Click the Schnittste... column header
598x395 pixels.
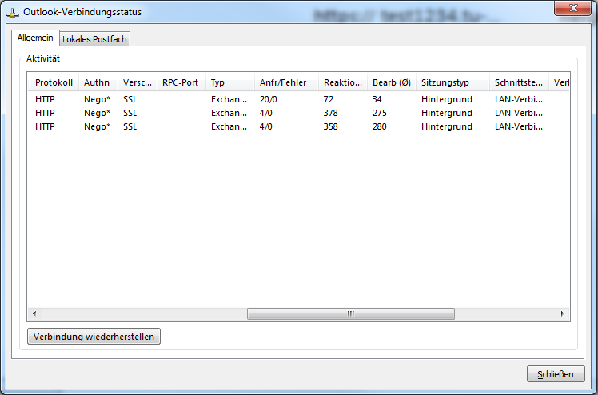coord(519,82)
